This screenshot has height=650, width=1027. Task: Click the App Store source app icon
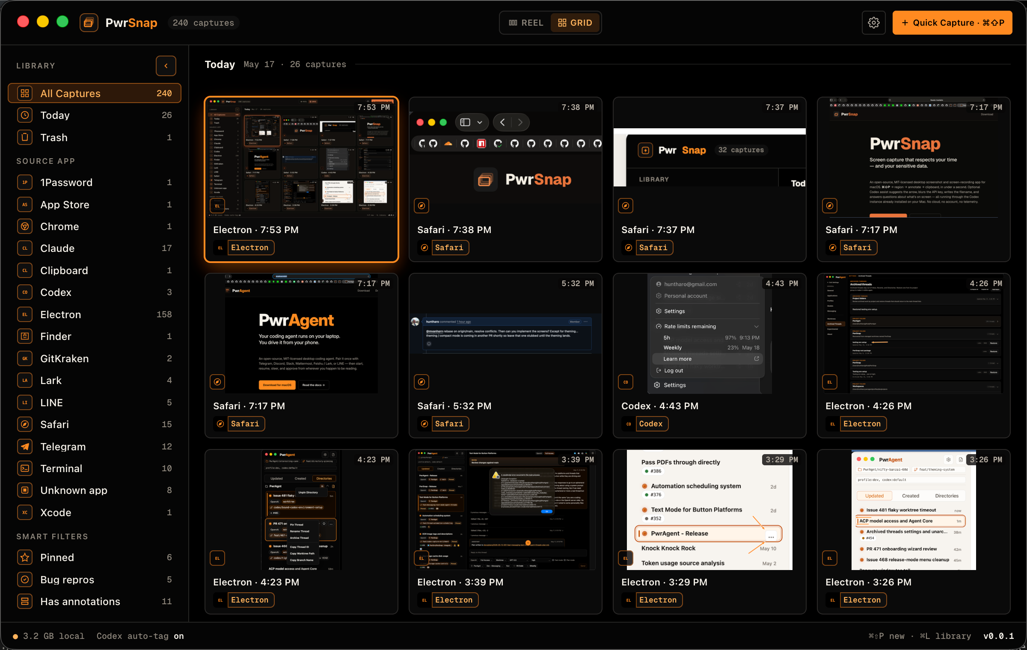tap(25, 204)
